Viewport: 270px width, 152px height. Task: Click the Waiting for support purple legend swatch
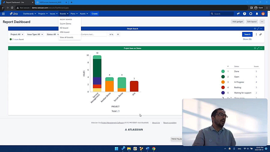pyautogui.click(x=223, y=93)
